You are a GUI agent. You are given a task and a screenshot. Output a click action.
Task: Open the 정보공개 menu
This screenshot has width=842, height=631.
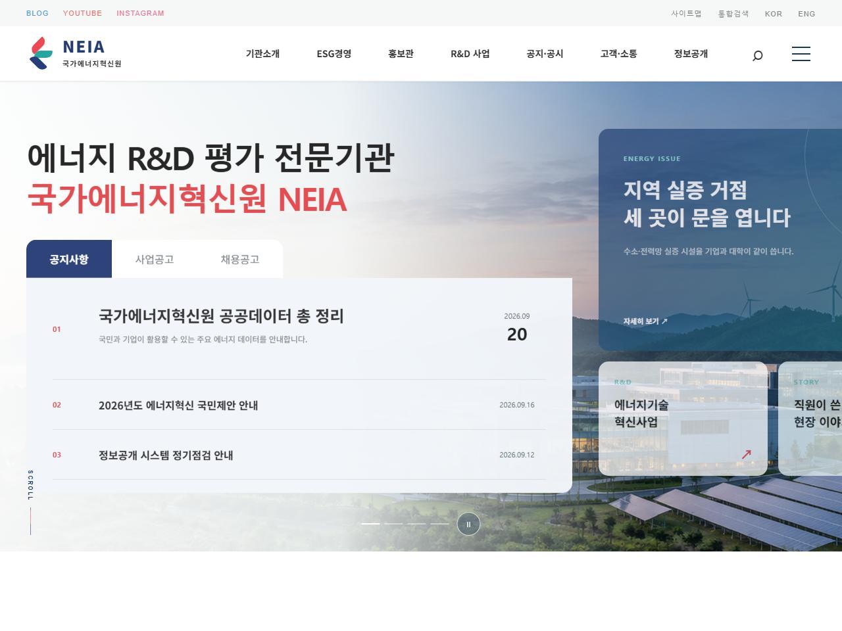coord(691,54)
